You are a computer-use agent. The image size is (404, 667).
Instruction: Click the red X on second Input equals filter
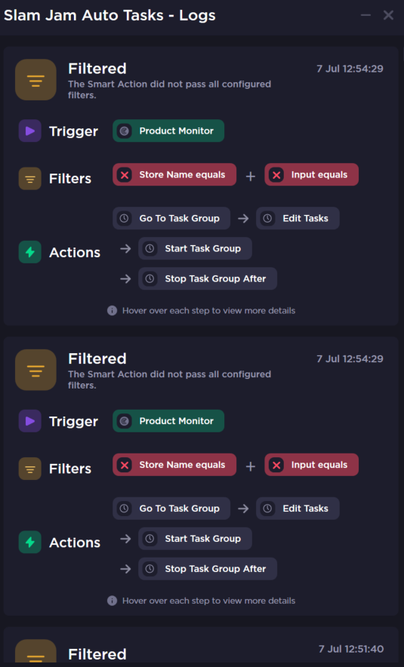coord(276,465)
